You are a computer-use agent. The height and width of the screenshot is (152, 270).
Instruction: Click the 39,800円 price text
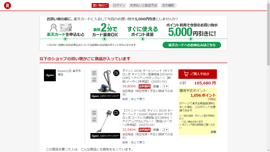click(129, 86)
